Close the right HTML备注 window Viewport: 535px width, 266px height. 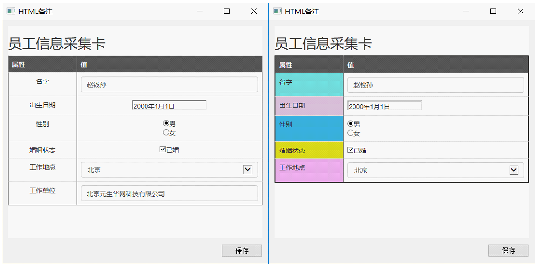pyautogui.click(x=520, y=11)
